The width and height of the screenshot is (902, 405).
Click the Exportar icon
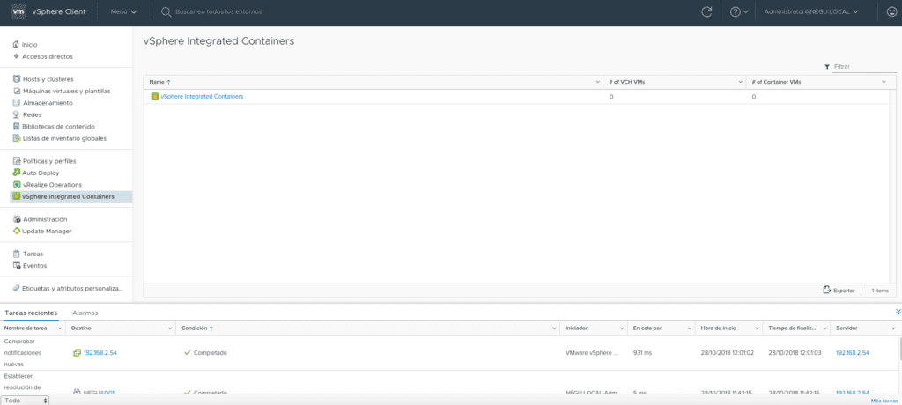[x=826, y=290]
